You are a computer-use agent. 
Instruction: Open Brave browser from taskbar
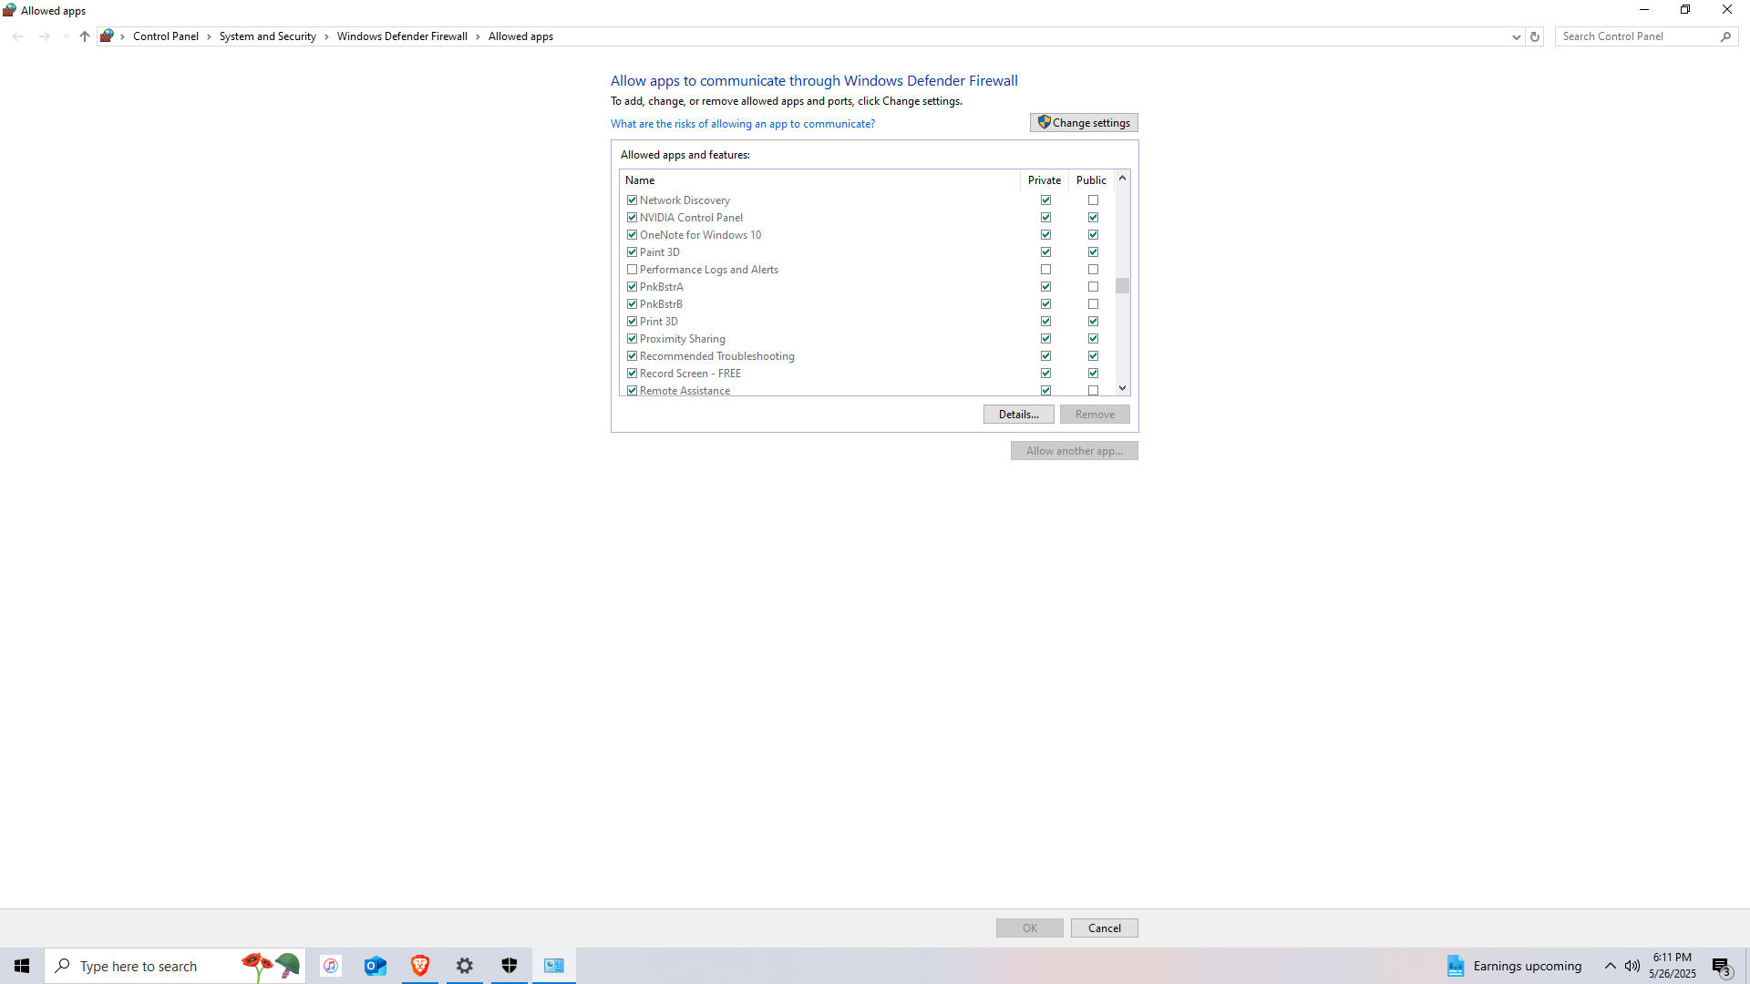420,966
